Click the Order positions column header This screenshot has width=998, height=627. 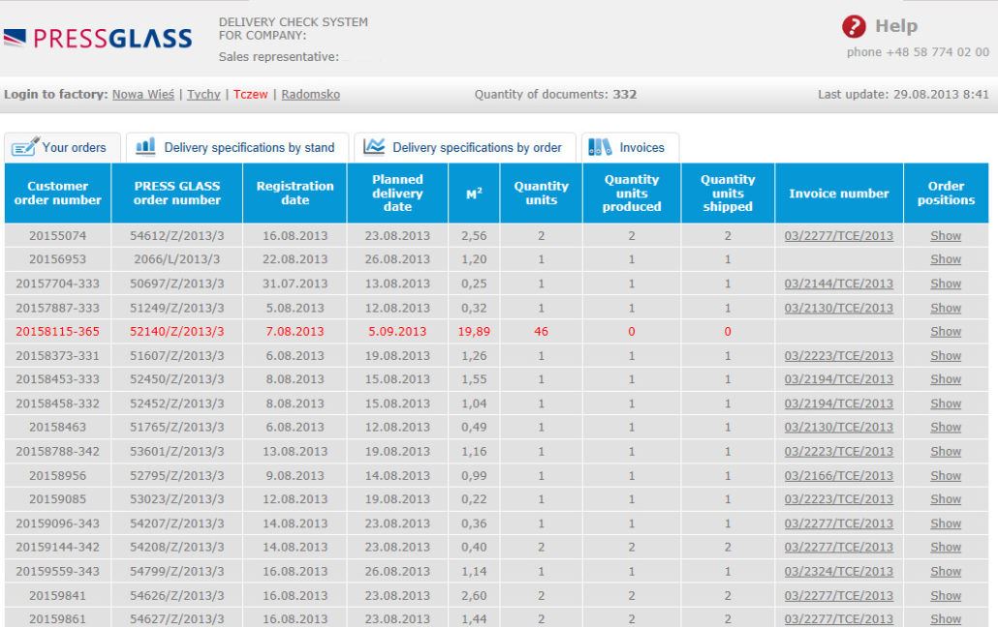click(x=946, y=194)
